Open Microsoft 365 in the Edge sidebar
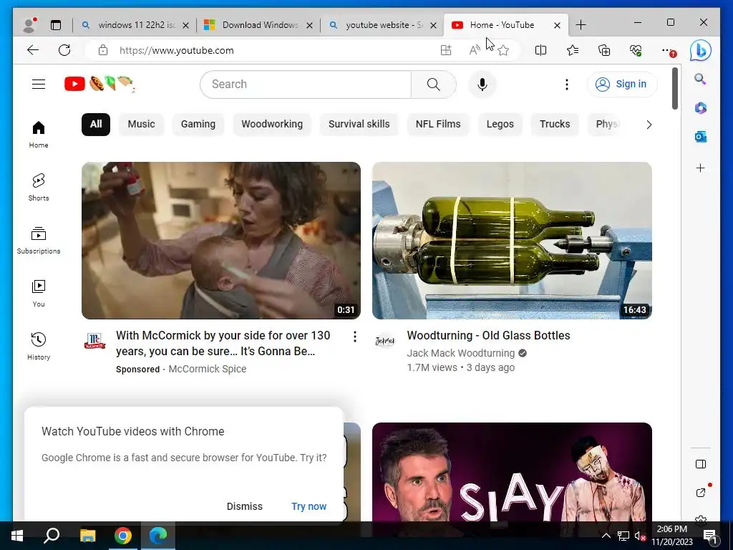This screenshot has width=733, height=550. (x=700, y=108)
